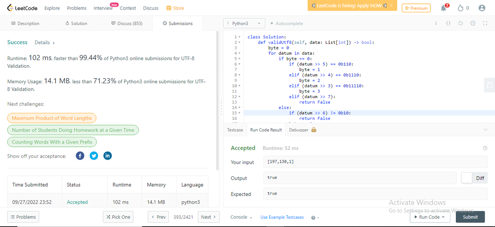This screenshot has height=227, width=495.
Task: Open the Interview menu item
Action: [103, 8]
